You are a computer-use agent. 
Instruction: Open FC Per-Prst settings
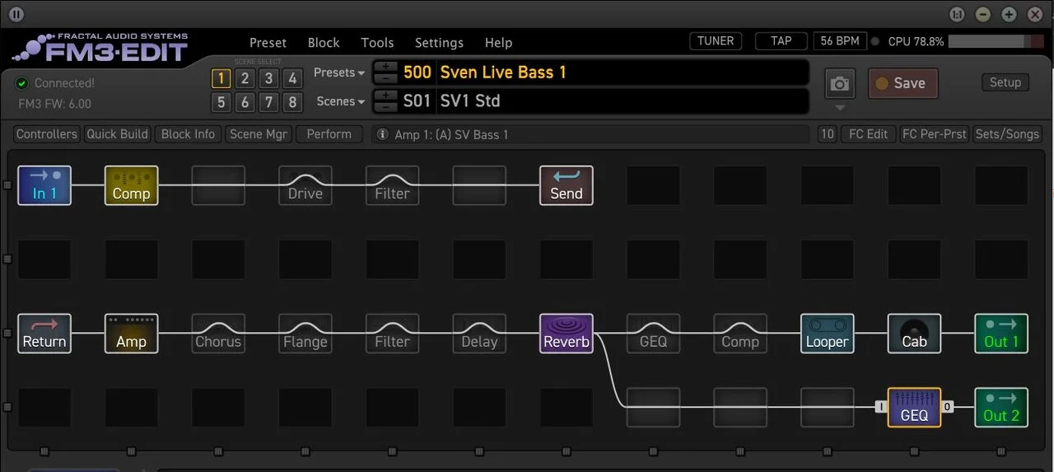tap(935, 134)
